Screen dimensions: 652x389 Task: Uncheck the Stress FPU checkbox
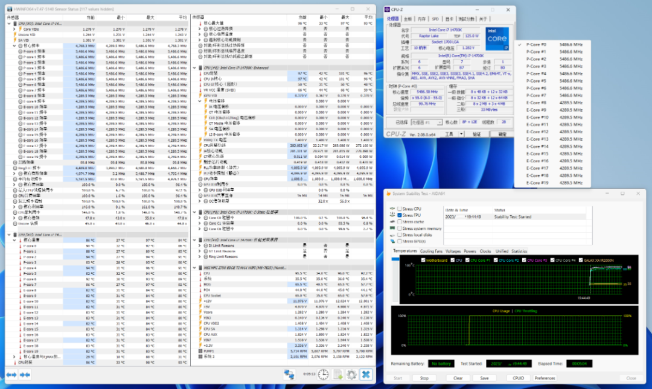point(400,215)
